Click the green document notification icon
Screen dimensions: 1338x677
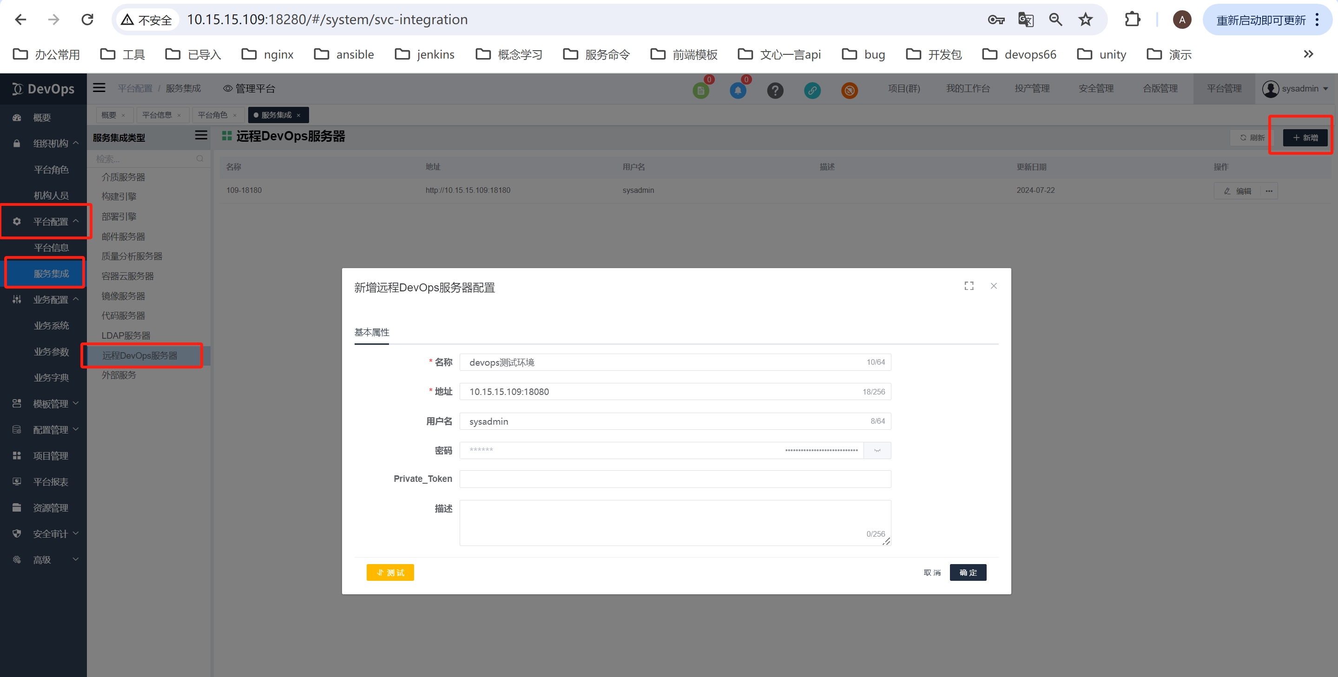[701, 90]
